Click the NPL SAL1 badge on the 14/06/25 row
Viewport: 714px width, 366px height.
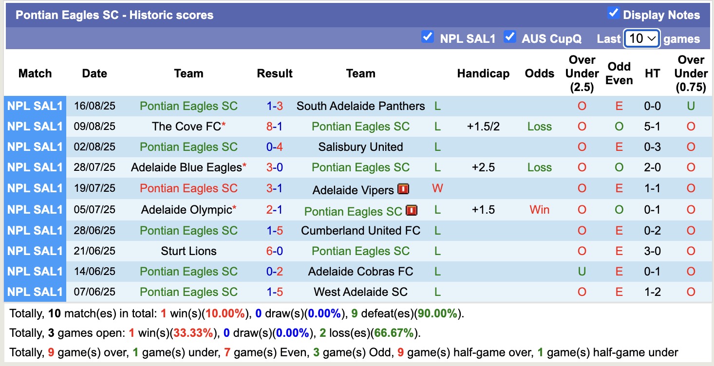click(35, 272)
